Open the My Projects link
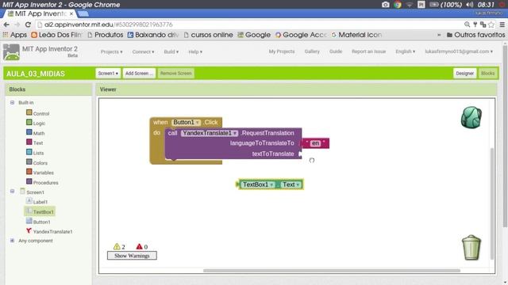Image resolution: width=508 pixels, height=285 pixels. click(282, 51)
